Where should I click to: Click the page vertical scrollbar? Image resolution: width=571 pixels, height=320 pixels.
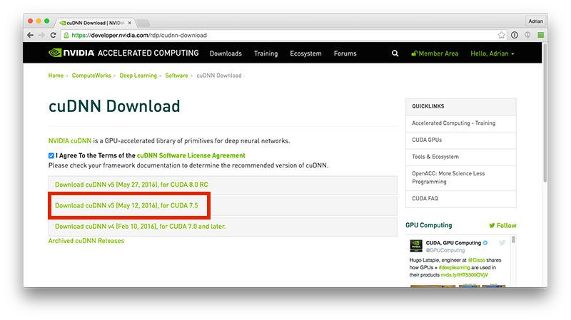click(545, 113)
